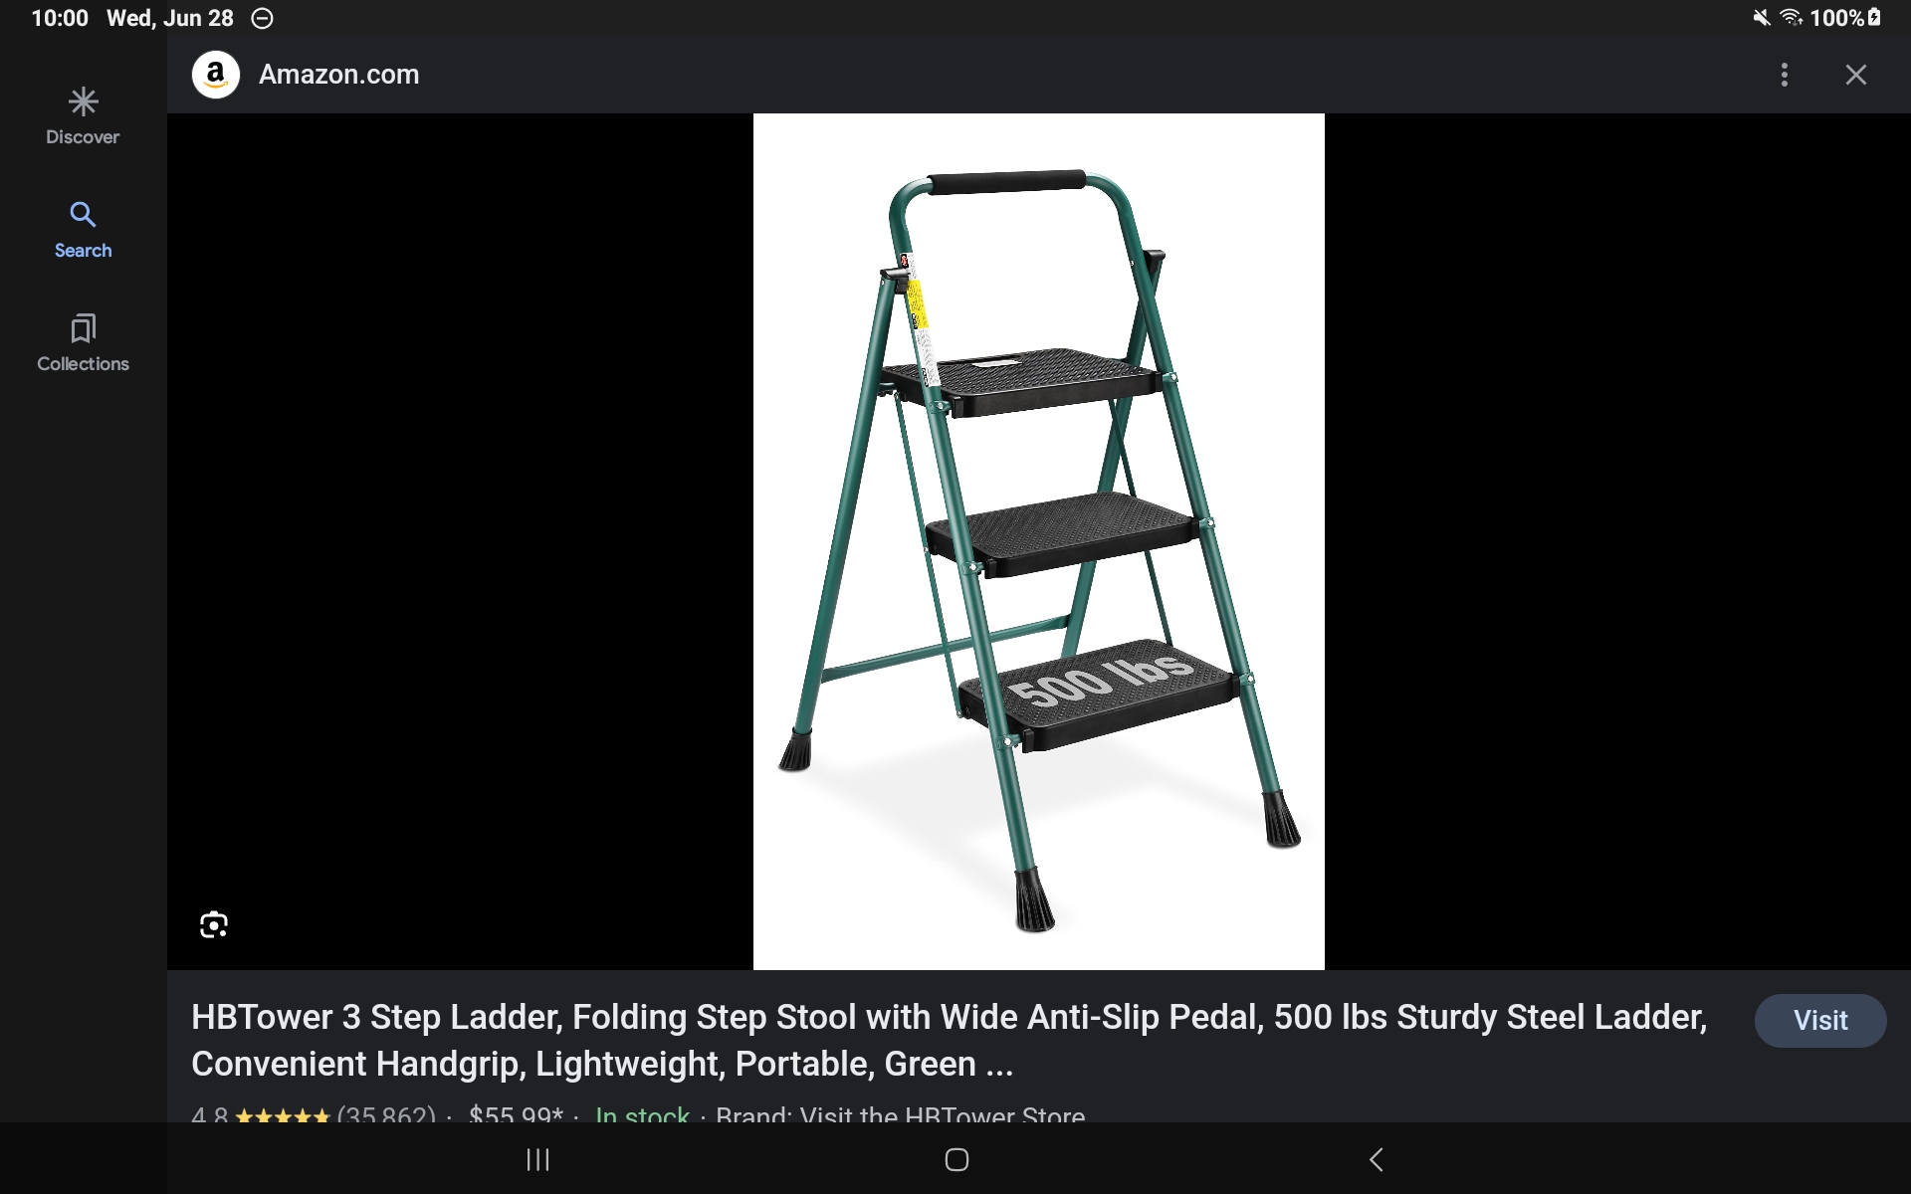Click the Amazon logo icon
This screenshot has height=1194, width=1911.
click(x=216, y=75)
